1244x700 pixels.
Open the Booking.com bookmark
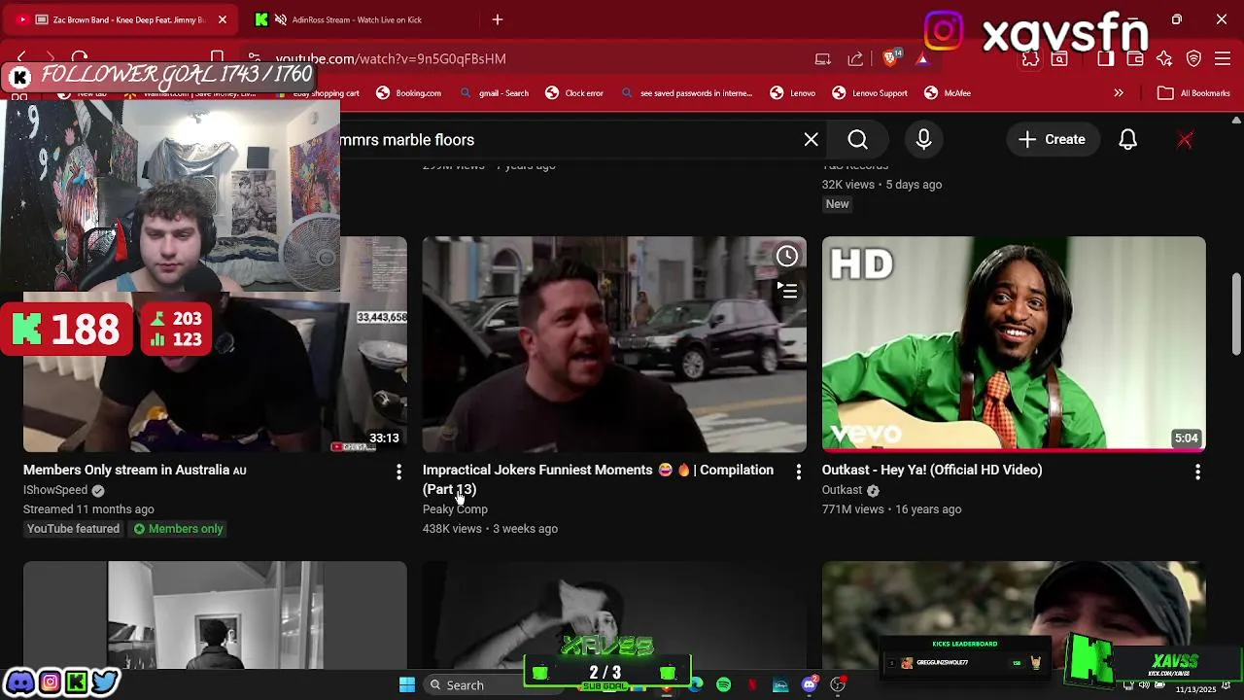[409, 93]
